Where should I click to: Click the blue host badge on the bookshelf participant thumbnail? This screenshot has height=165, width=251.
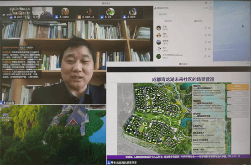pyautogui.click(x=11, y=17)
